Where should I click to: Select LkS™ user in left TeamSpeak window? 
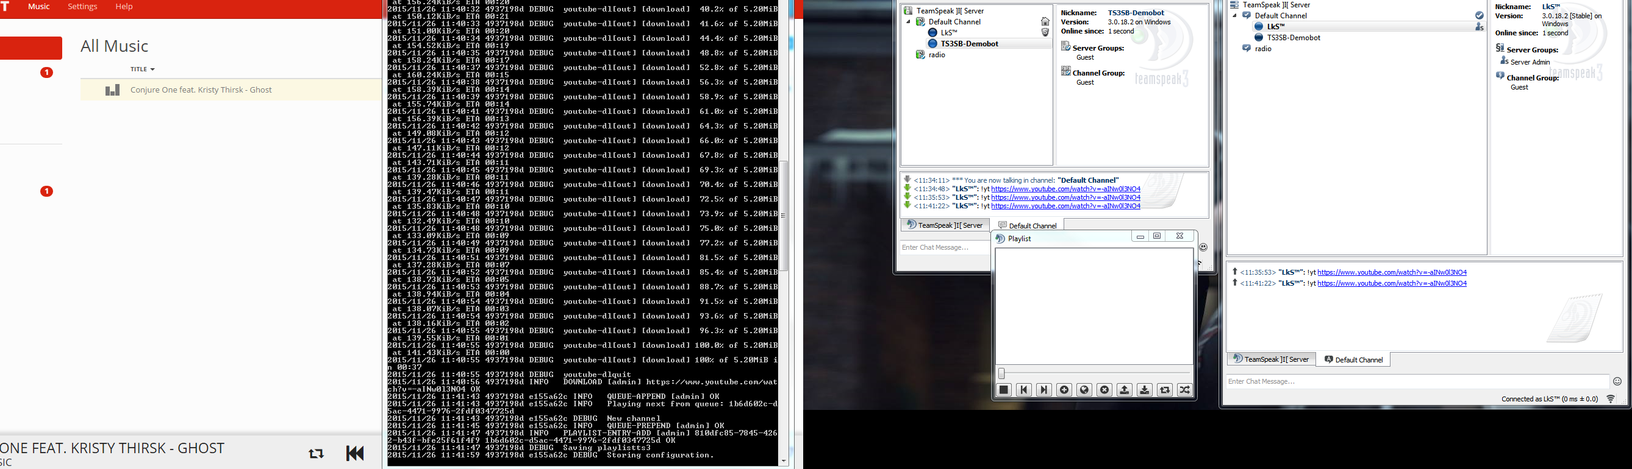pyautogui.click(x=949, y=33)
